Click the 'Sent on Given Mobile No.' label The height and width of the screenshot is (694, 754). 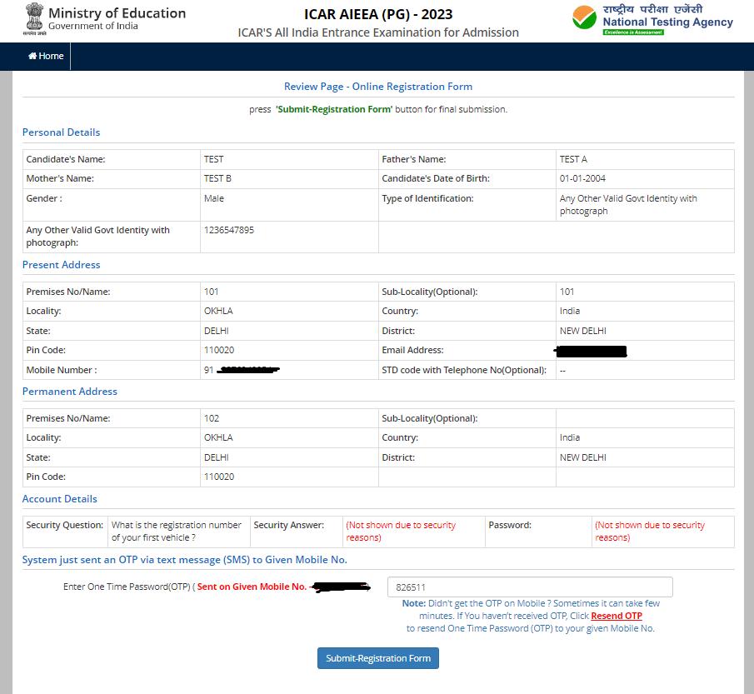pos(252,587)
